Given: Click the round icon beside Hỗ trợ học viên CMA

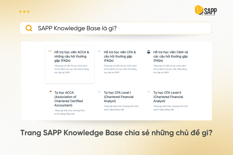Looking at the screenshot, I should 148,52.
